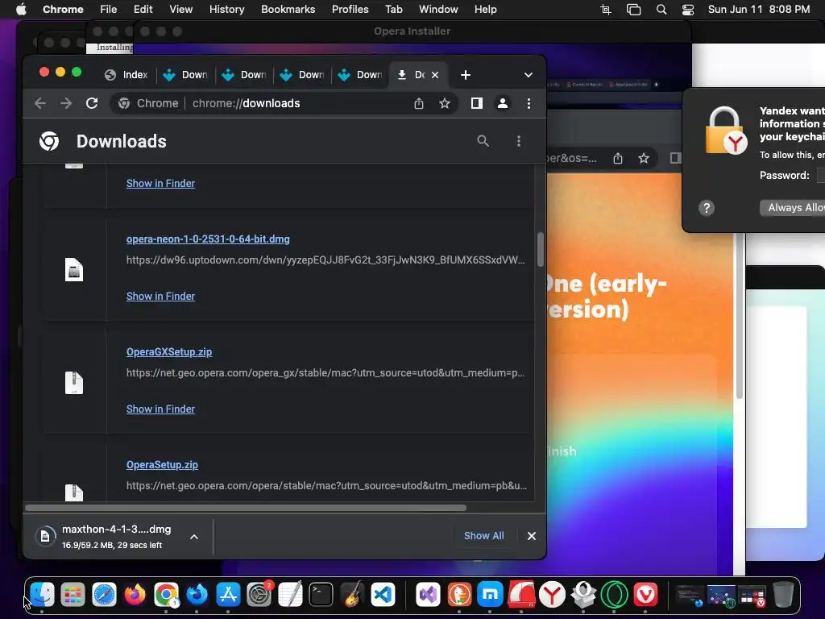Screen dimensions: 825x619
Task: Open the File menu
Action: coord(109,10)
